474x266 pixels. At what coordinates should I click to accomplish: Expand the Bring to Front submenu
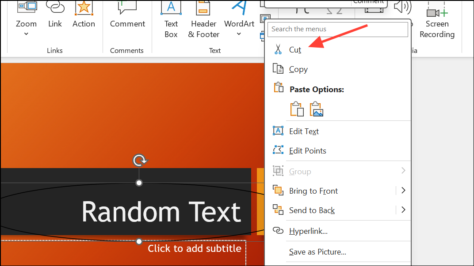coord(403,191)
